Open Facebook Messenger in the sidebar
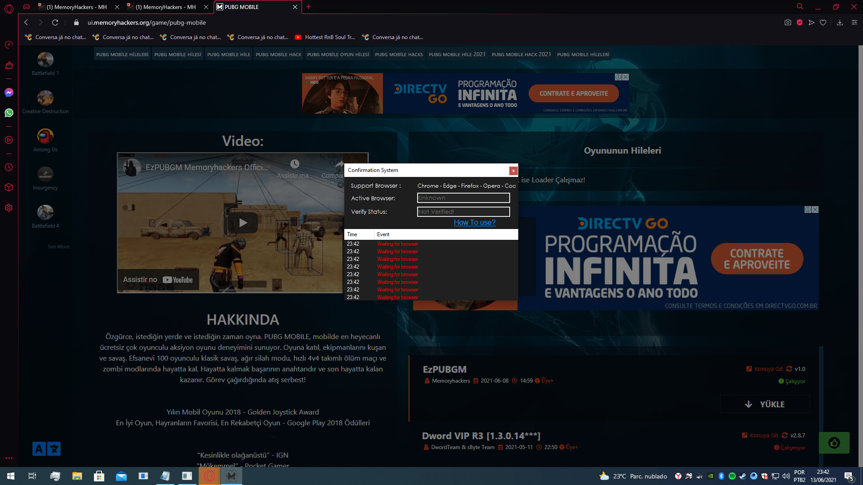The width and height of the screenshot is (863, 485). [x=9, y=93]
